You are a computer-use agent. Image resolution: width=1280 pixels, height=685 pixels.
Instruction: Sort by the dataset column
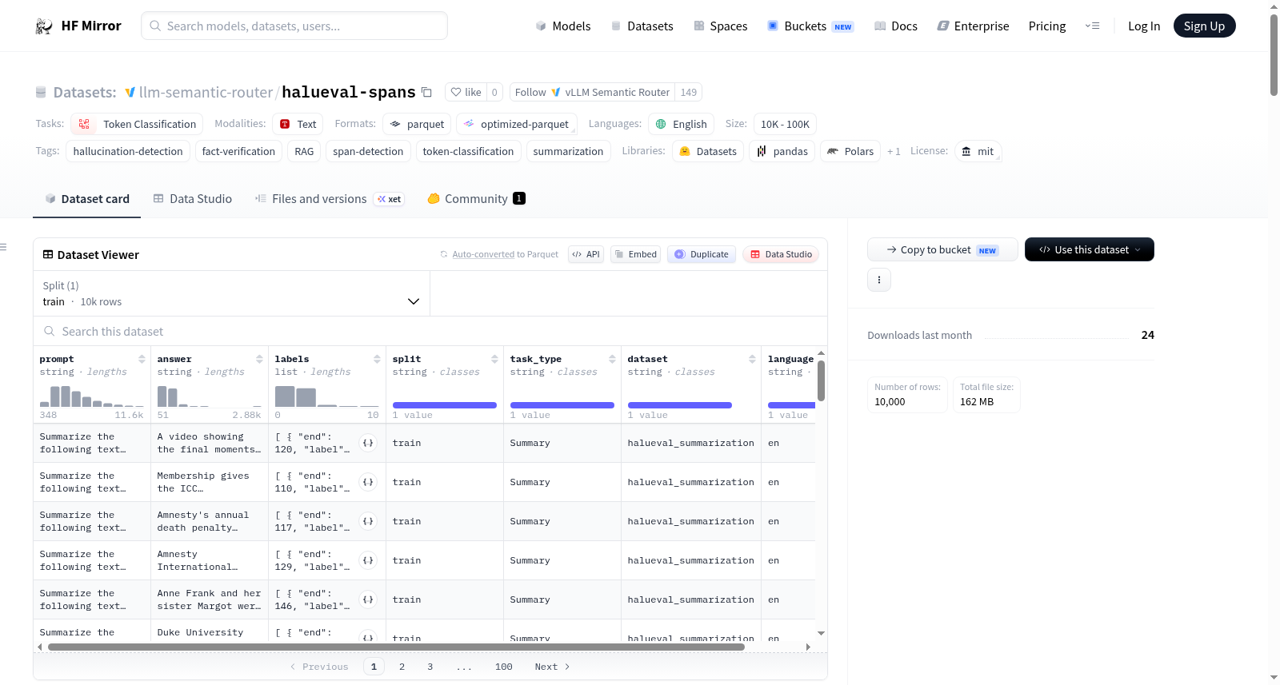point(752,359)
